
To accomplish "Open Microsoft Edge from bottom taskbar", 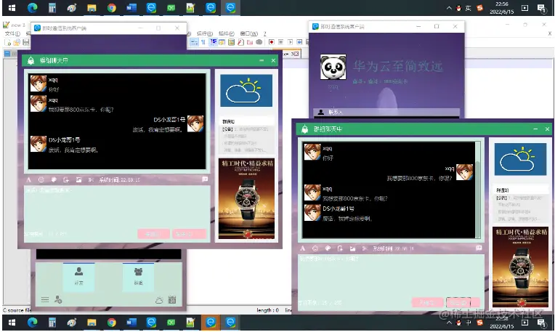I will pyautogui.click(x=32, y=322).
